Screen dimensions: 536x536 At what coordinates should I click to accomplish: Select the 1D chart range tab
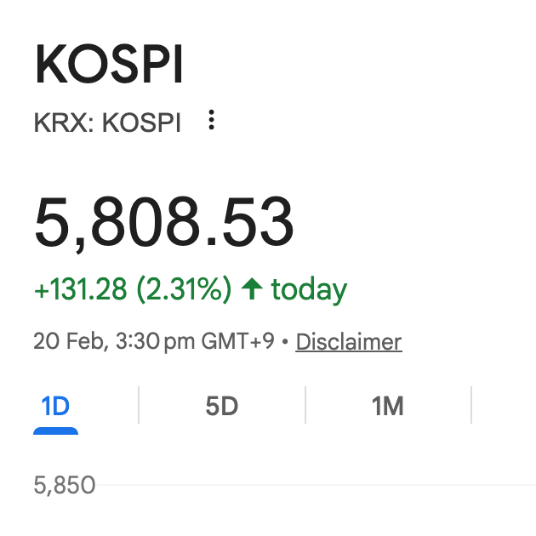pyautogui.click(x=55, y=406)
